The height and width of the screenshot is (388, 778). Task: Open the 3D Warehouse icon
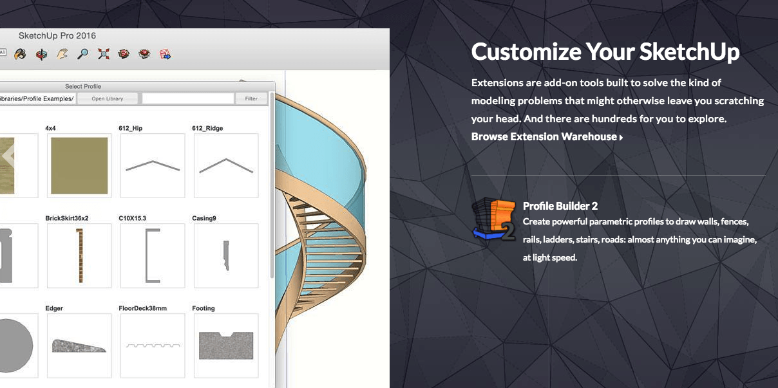point(124,54)
